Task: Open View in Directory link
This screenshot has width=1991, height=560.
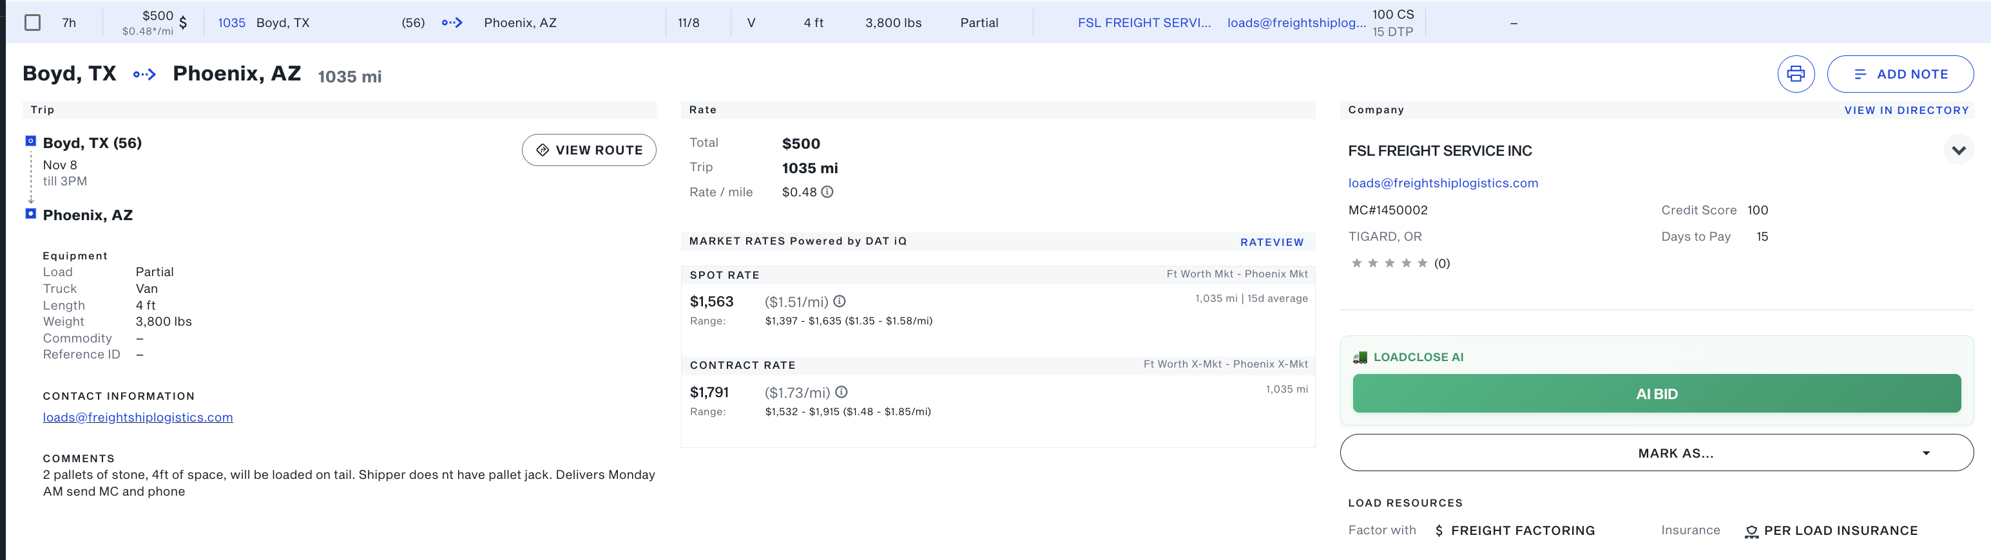Action: 1906,111
